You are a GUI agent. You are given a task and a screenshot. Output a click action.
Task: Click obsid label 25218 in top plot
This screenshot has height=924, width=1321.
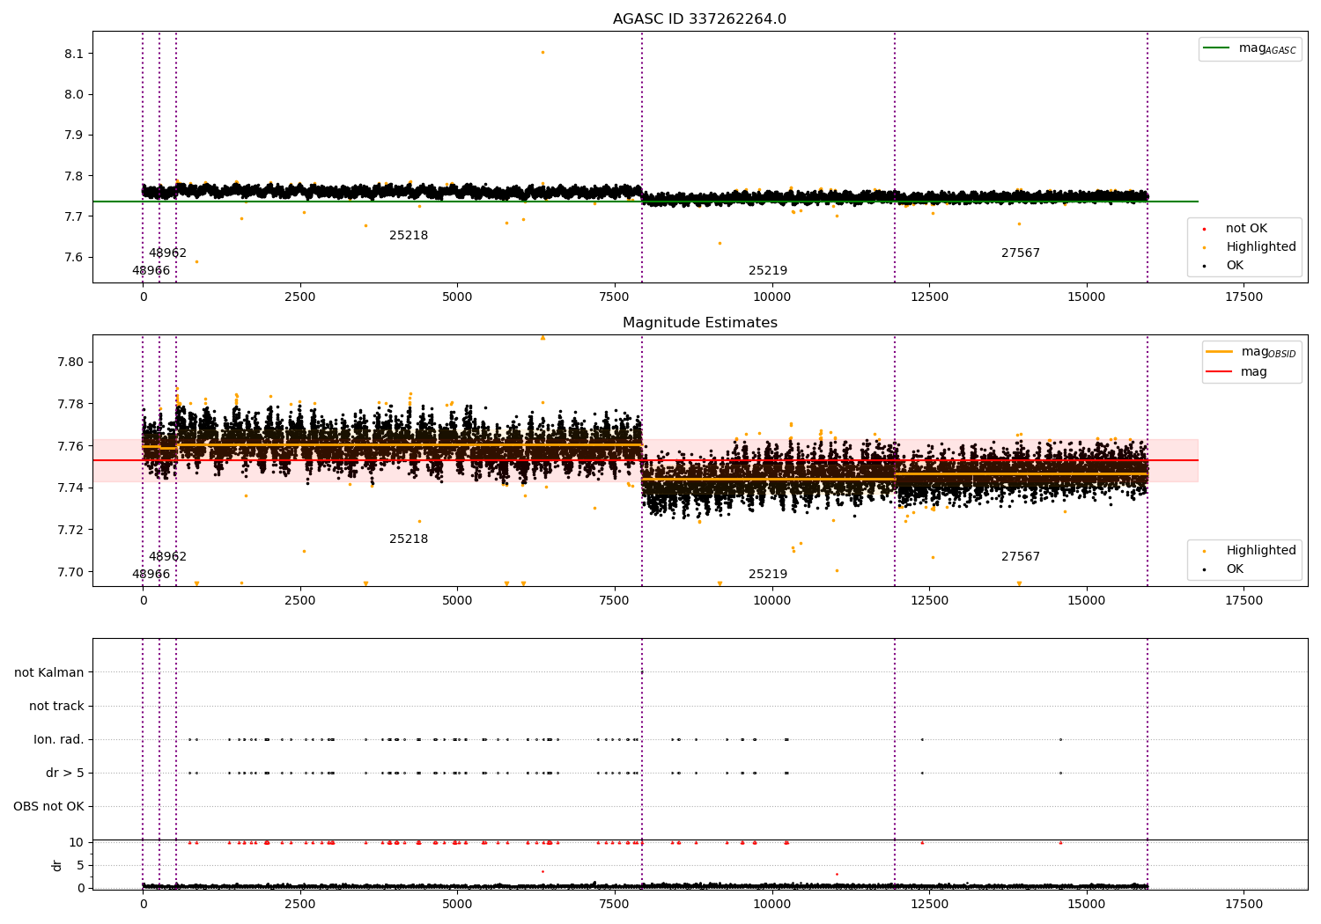(409, 236)
